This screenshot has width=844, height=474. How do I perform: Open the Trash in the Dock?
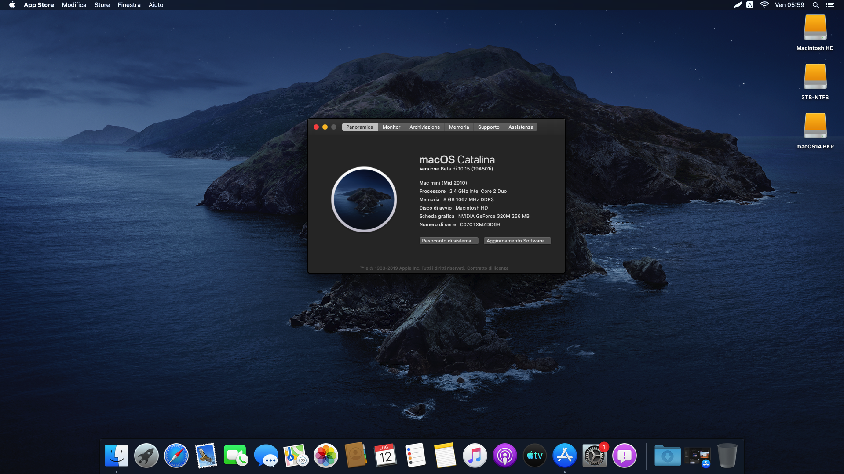(x=727, y=456)
